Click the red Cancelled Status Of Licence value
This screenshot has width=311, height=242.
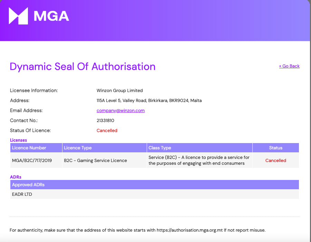(107, 131)
